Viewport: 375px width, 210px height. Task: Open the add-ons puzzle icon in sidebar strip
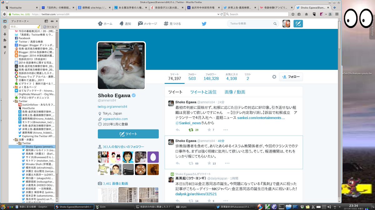[x=5, y=40]
